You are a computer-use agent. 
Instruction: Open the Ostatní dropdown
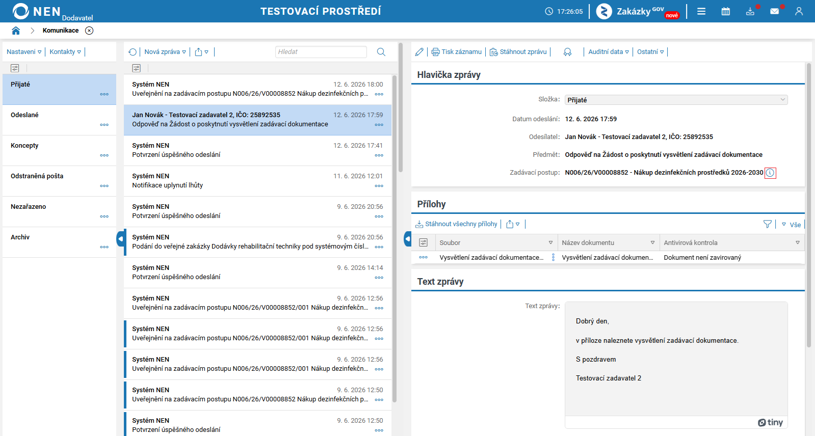(x=650, y=52)
